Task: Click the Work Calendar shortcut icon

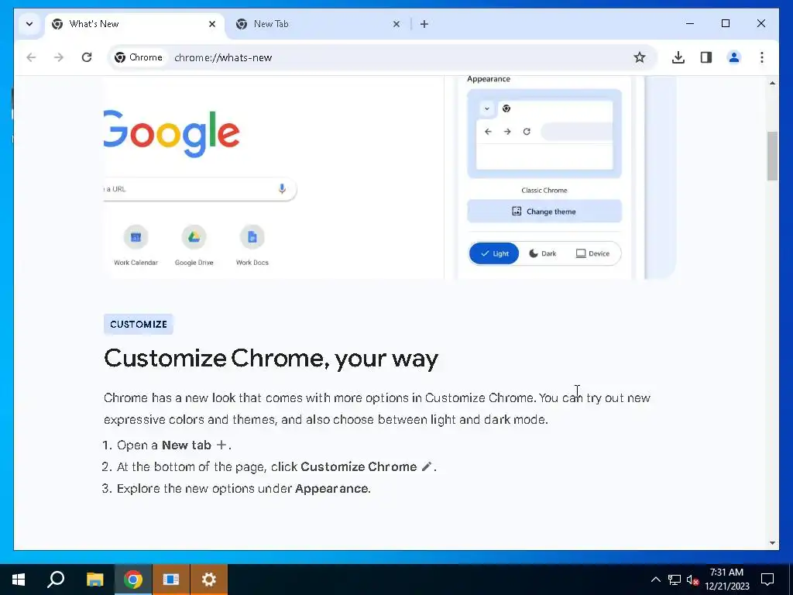Action: click(x=136, y=237)
